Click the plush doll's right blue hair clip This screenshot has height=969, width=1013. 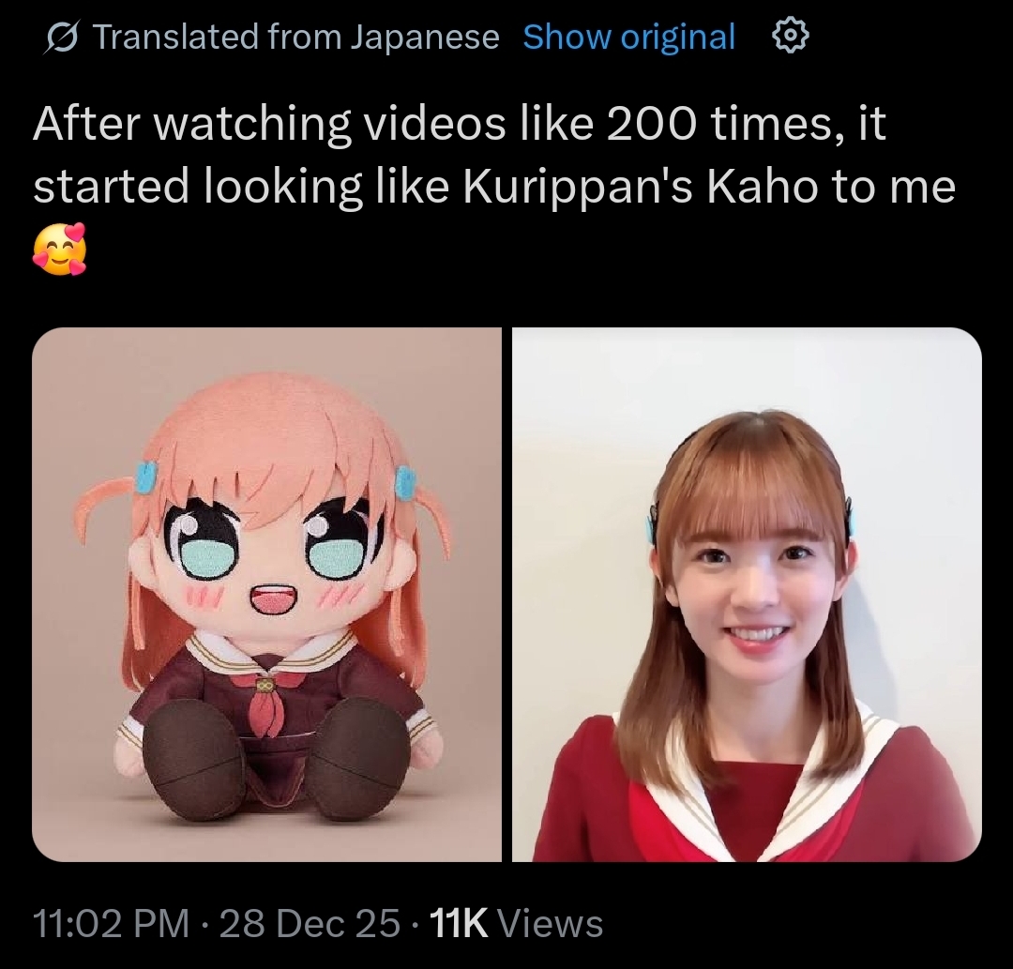(x=406, y=482)
